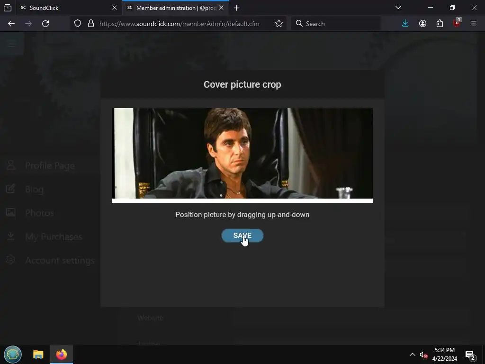Image resolution: width=485 pixels, height=364 pixels.
Task: Show hidden system tray icons
Action: [x=413, y=355]
